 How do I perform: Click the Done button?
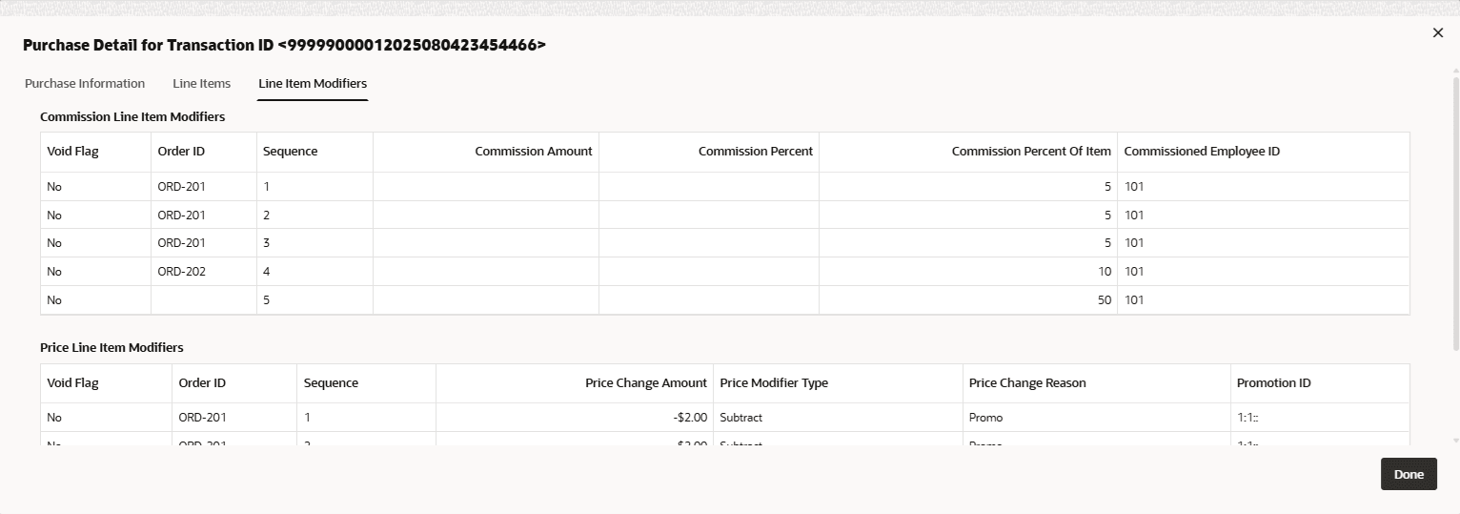[x=1409, y=474]
